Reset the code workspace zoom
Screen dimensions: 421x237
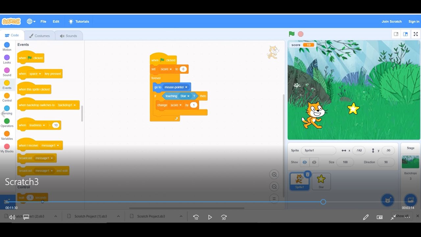274,198
